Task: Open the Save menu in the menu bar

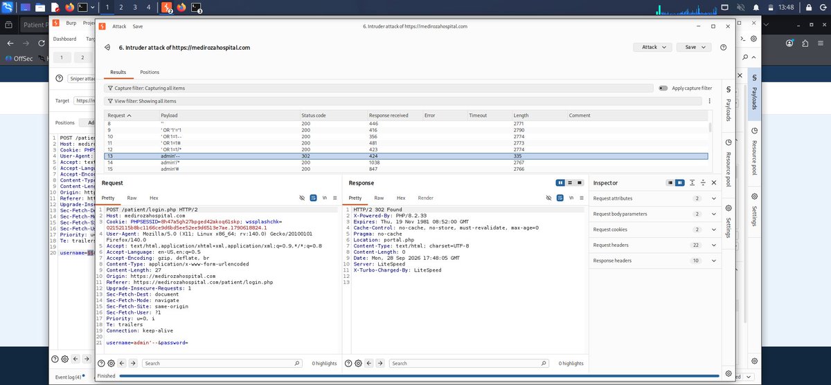Action: (x=138, y=26)
